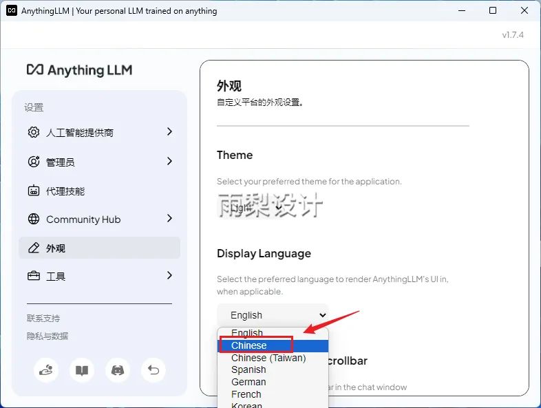The image size is (541, 408).
Task: Open the documentation book icon
Action: coord(82,370)
